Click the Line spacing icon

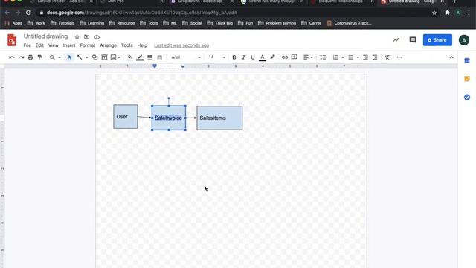click(323, 57)
